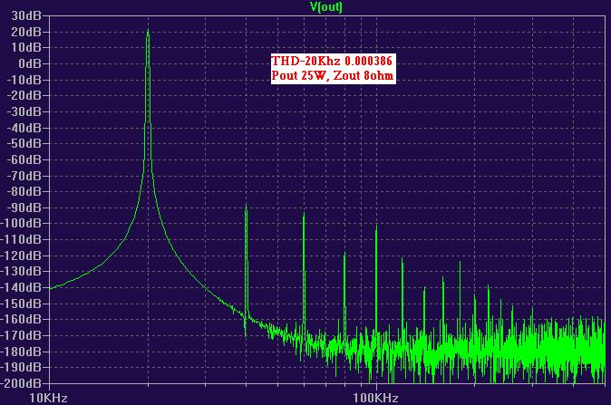Click the -100dB axis label

point(21,224)
